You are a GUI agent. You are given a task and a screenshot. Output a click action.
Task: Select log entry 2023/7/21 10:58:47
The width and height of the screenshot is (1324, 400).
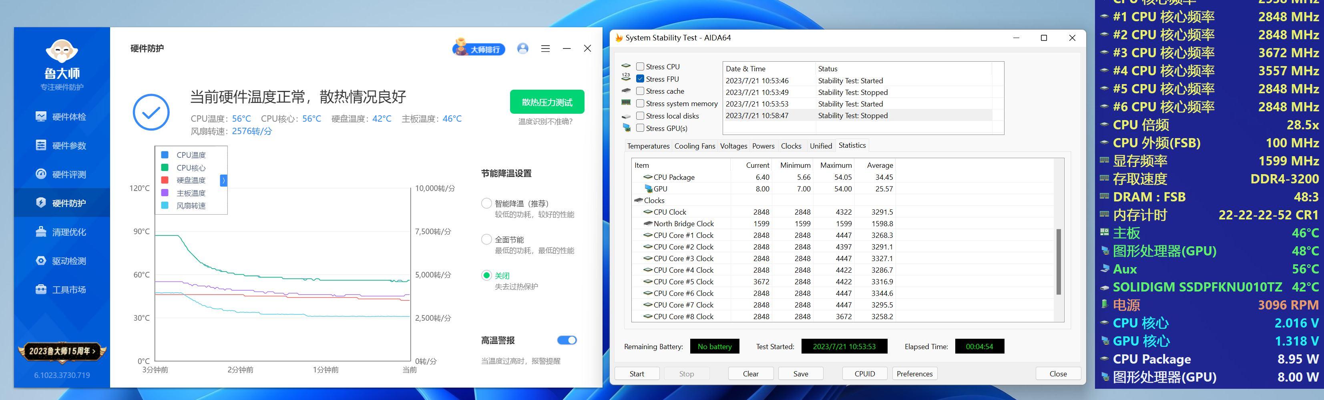pyautogui.click(x=857, y=116)
